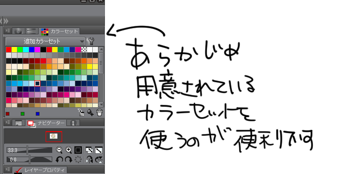Zoom out with the magnifier minus icon

click(59, 150)
